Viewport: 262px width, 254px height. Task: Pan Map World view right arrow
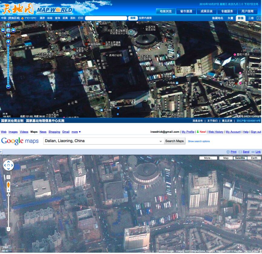pos(13,30)
